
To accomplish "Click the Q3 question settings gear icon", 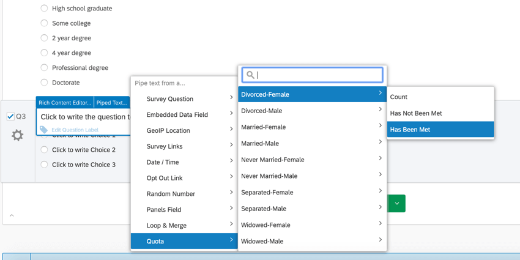I will click(x=17, y=135).
